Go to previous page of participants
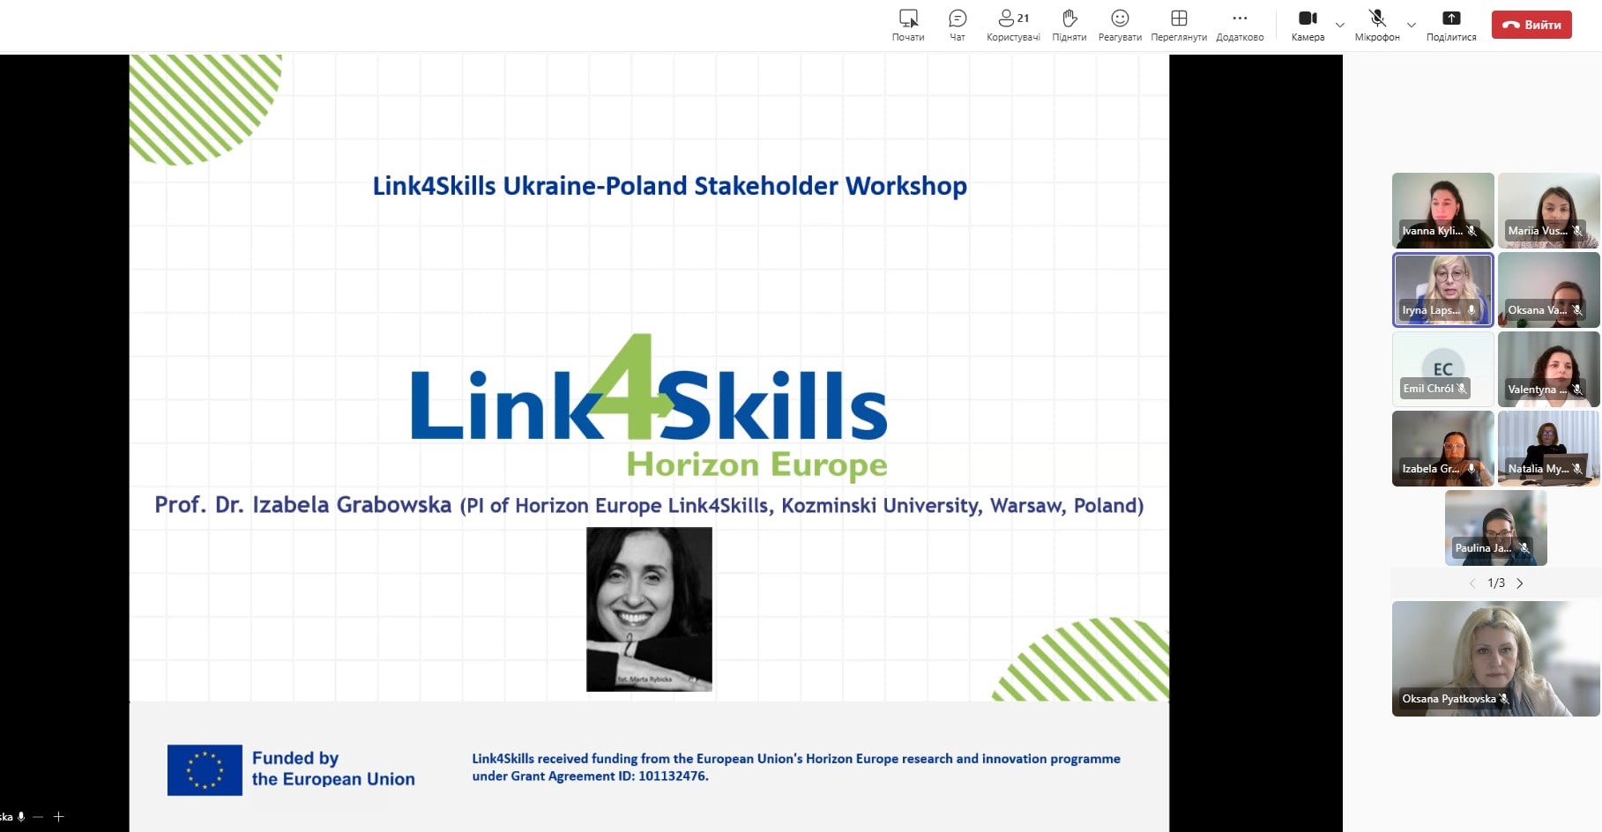This screenshot has height=832, width=1602. click(1472, 583)
